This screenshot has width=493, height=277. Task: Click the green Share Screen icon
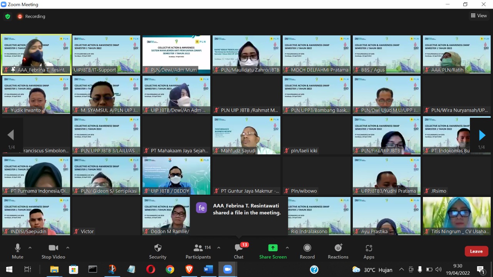click(273, 248)
